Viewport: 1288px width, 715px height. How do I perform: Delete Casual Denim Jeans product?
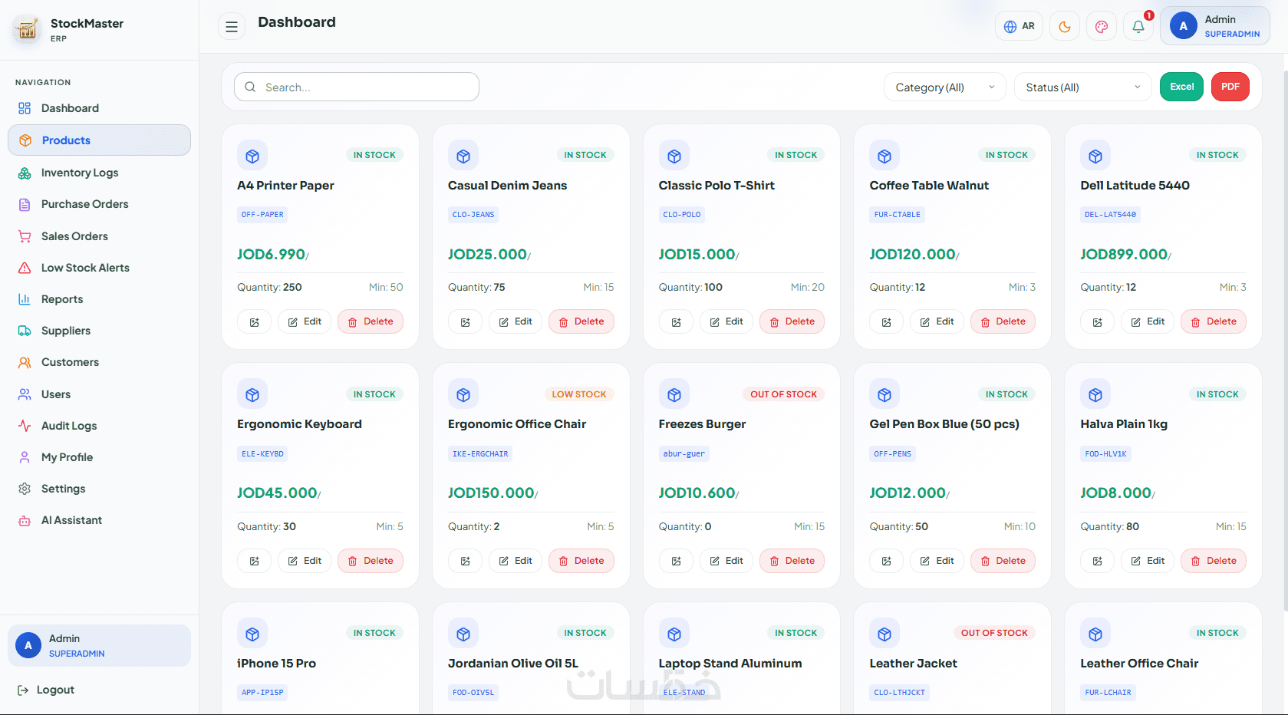(581, 321)
